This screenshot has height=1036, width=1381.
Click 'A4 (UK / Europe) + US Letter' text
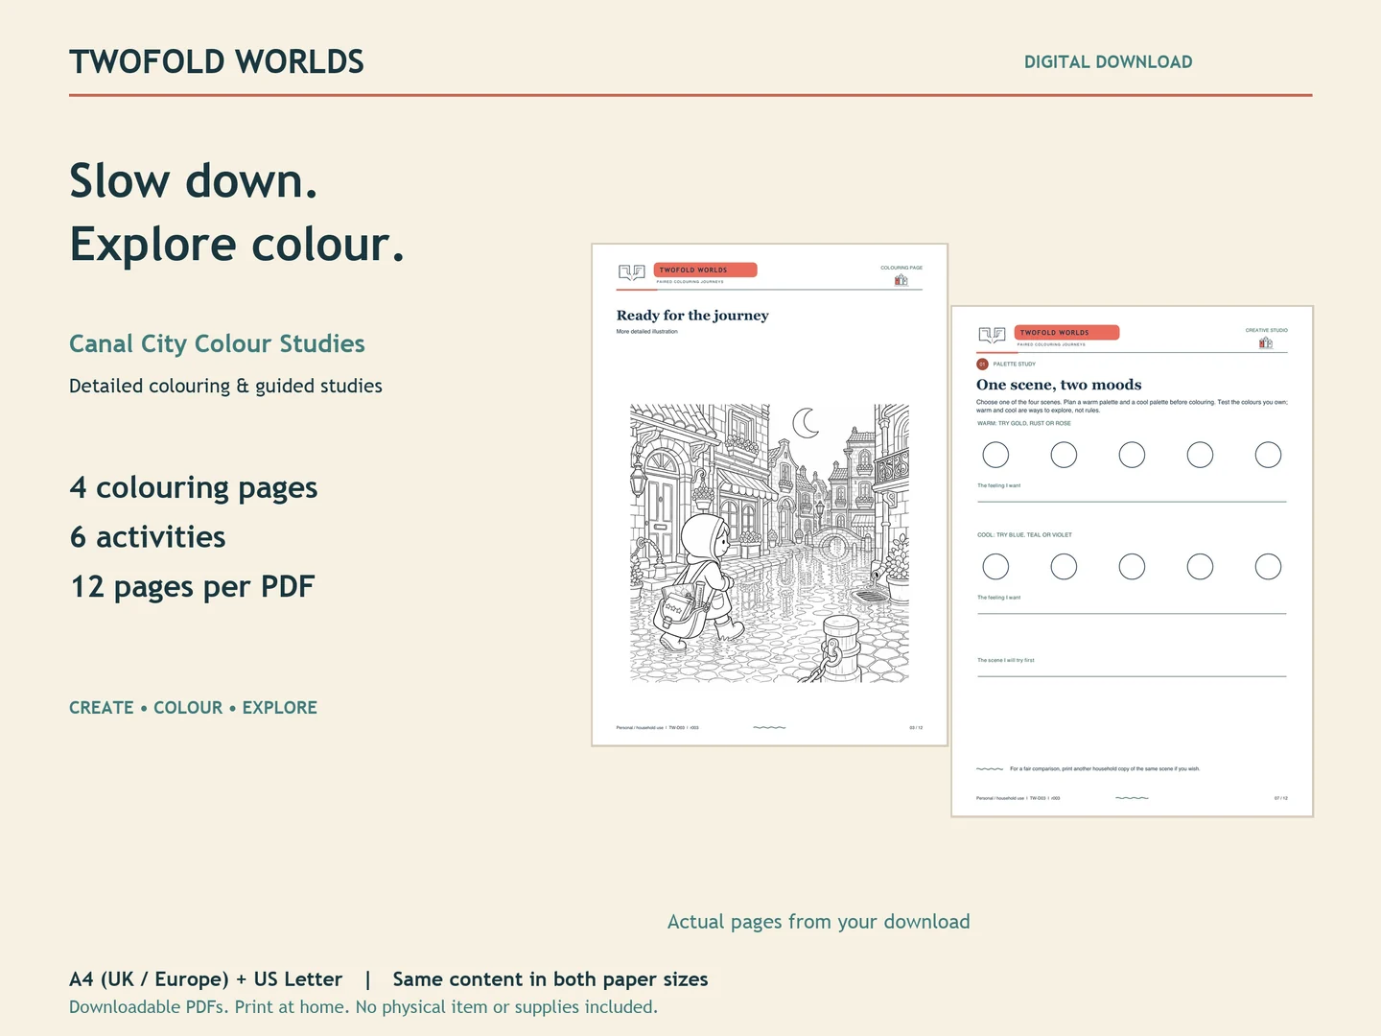coord(205,979)
